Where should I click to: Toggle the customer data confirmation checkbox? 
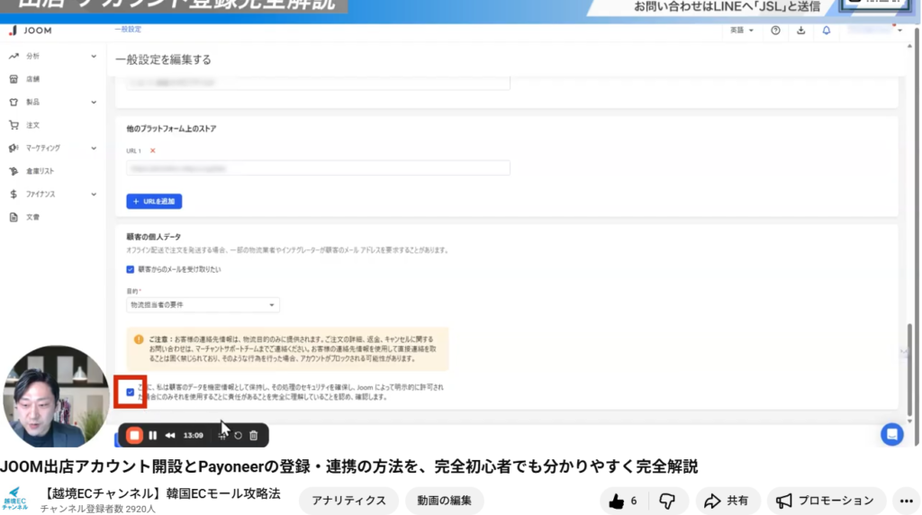point(131,392)
